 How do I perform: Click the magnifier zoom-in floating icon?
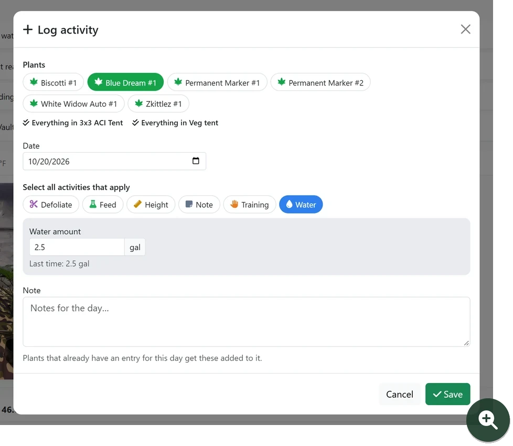[x=488, y=420]
